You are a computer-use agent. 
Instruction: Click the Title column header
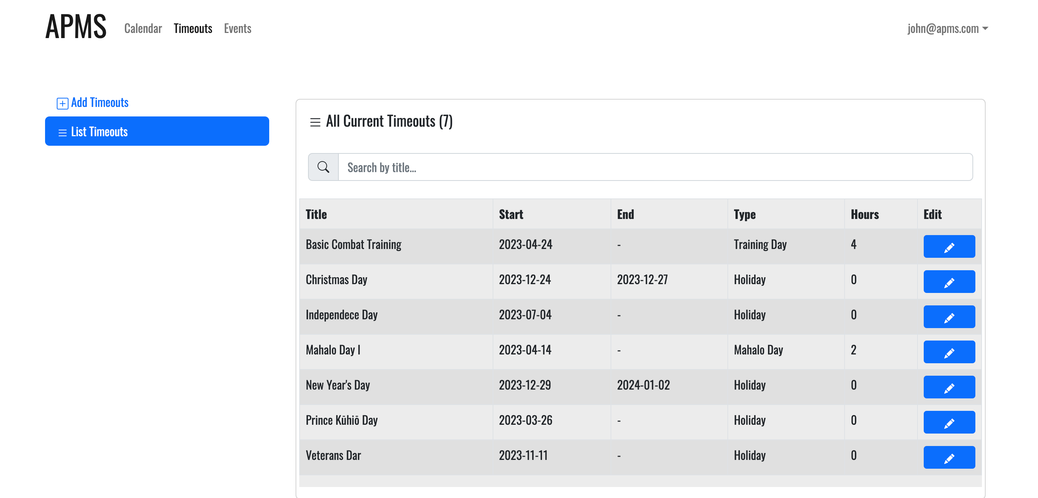pyautogui.click(x=316, y=214)
